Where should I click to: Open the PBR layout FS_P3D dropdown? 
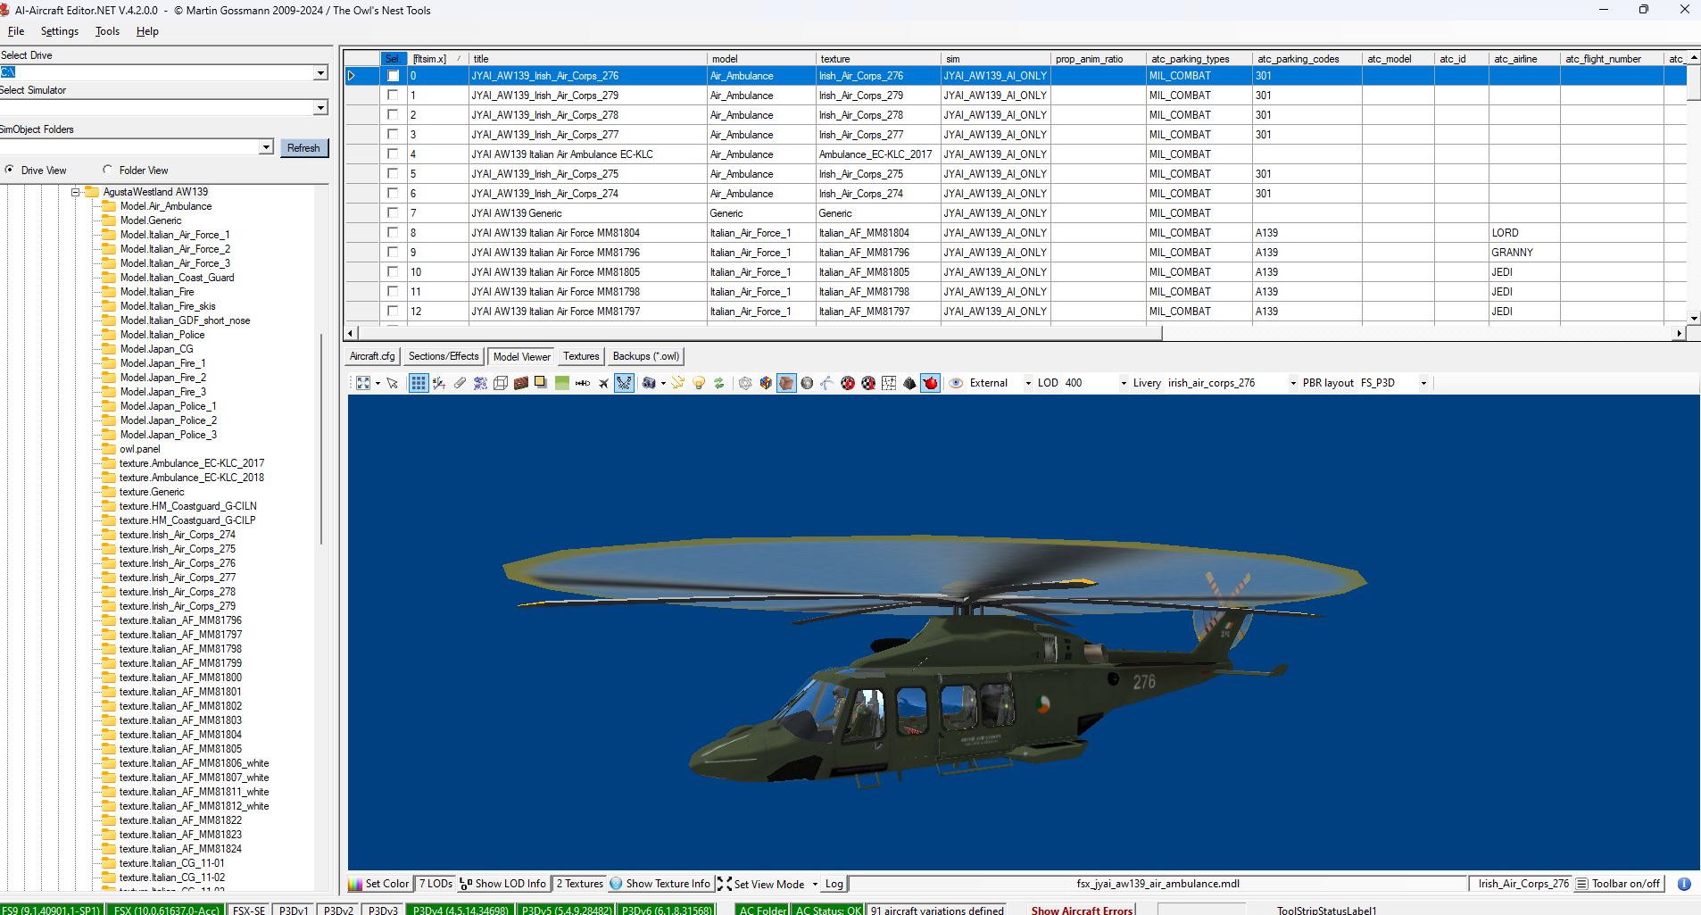tap(1423, 383)
